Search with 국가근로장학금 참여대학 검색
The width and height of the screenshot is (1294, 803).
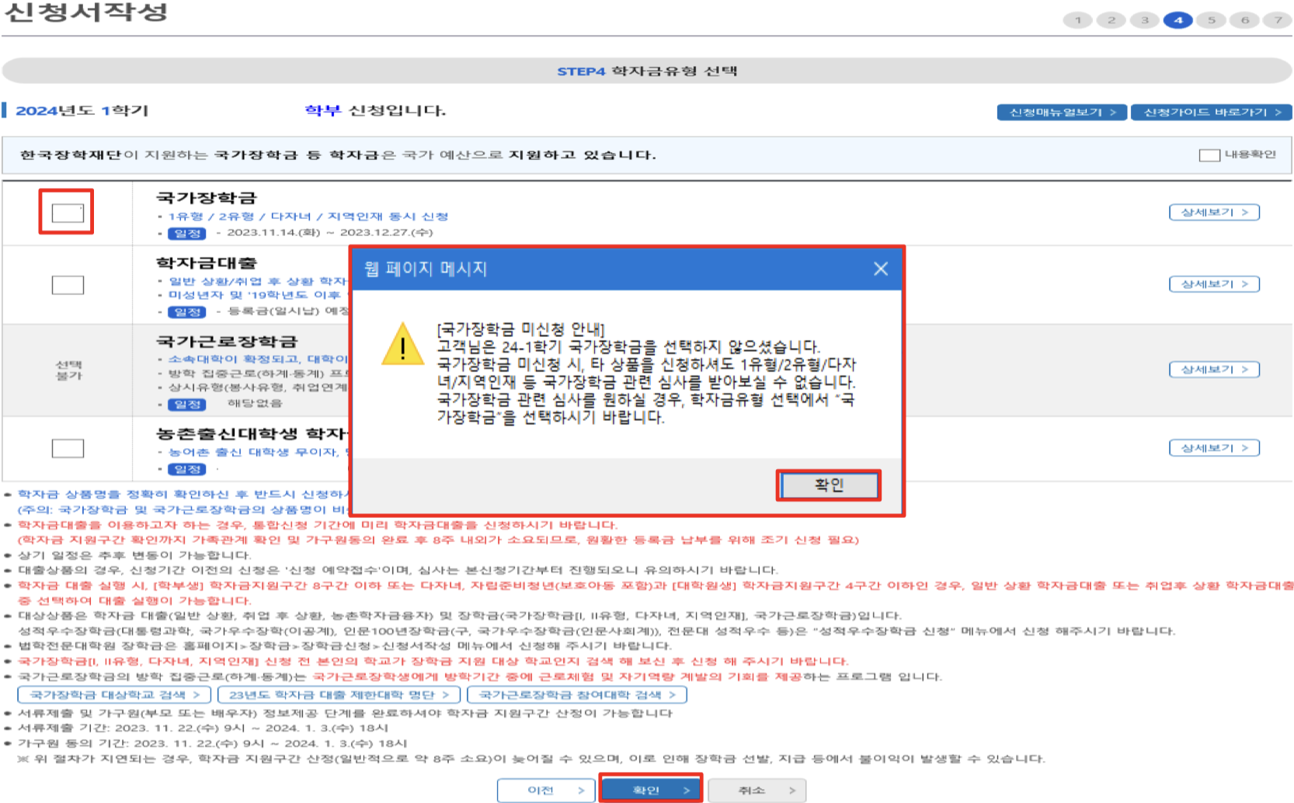pos(573,695)
